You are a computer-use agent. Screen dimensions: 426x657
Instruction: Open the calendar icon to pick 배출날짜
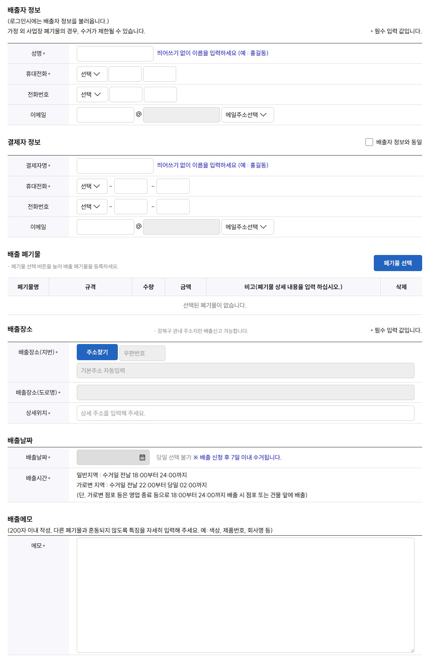pyautogui.click(x=142, y=457)
